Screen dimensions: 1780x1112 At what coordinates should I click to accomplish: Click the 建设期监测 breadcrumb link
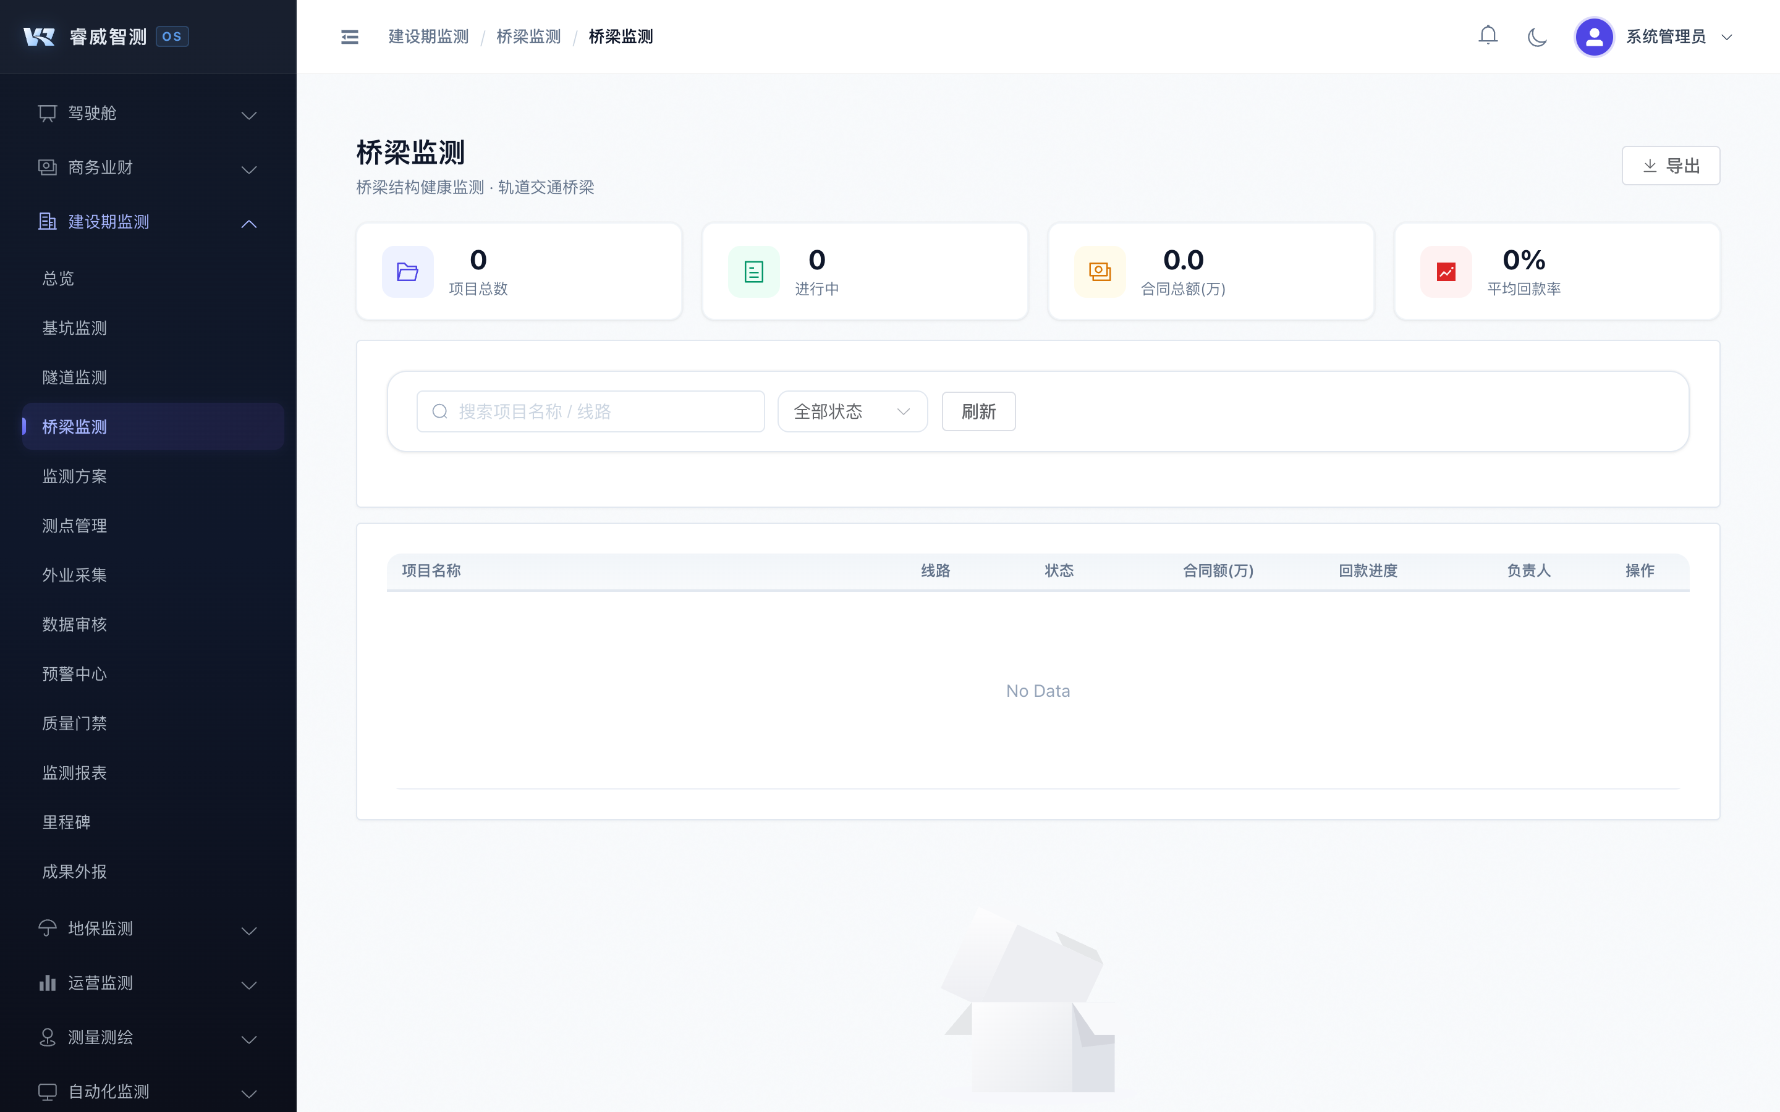(x=428, y=37)
